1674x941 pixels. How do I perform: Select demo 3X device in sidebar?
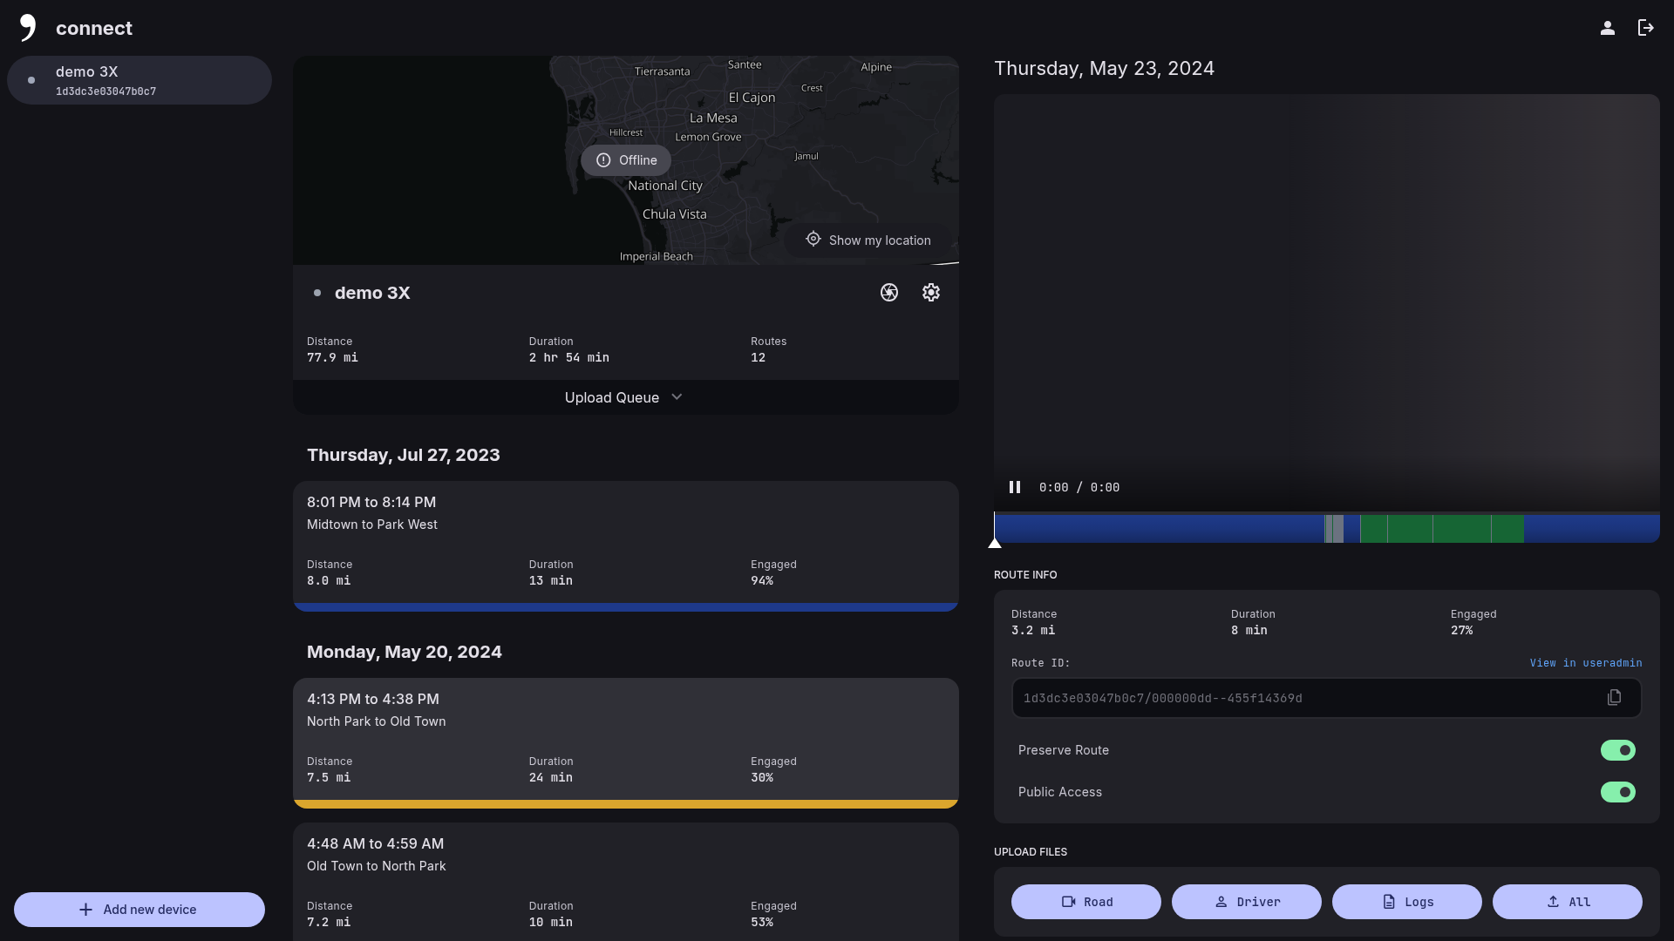pos(139,80)
